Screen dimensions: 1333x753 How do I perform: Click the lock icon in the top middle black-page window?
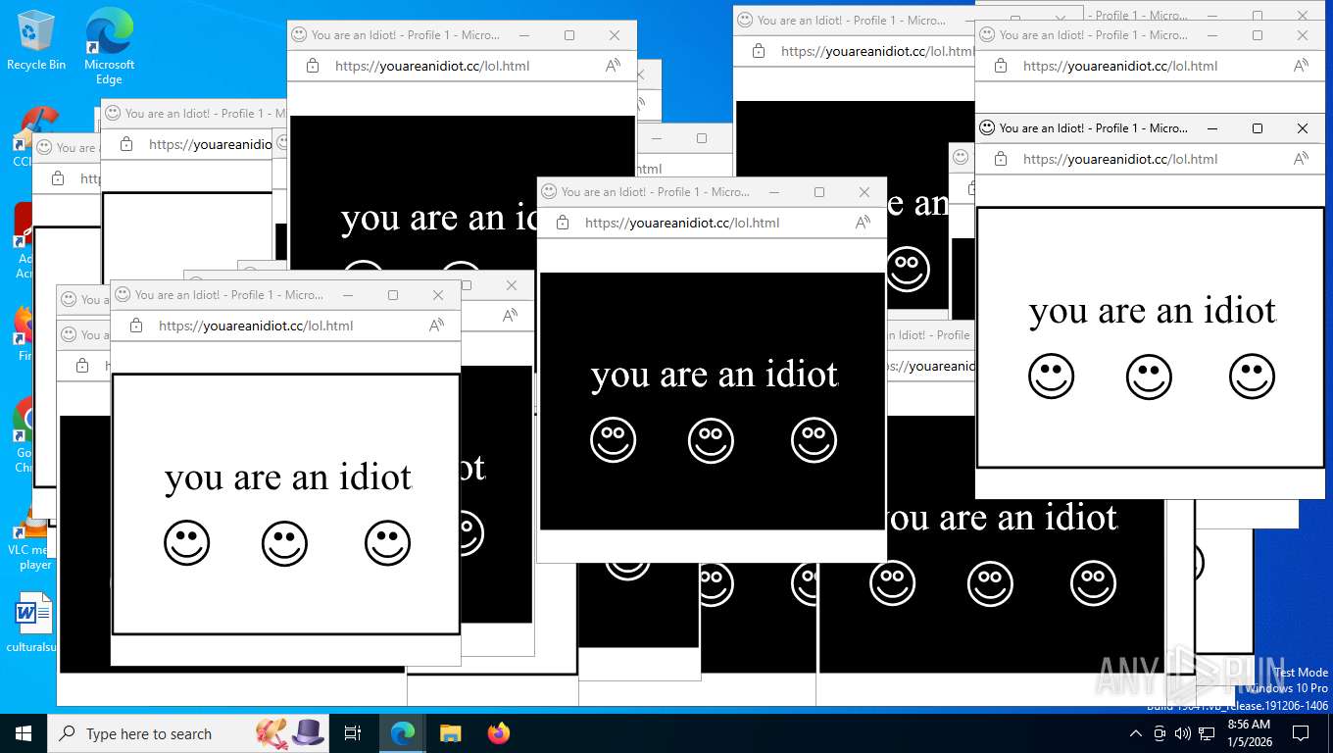pyautogui.click(x=313, y=66)
